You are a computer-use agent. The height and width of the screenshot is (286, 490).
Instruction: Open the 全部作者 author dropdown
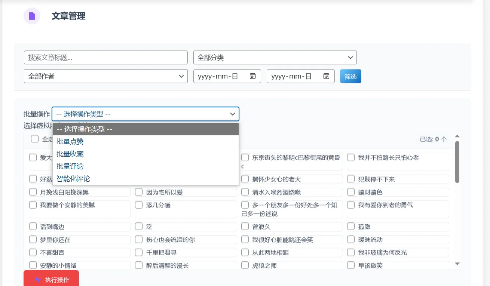click(x=105, y=76)
